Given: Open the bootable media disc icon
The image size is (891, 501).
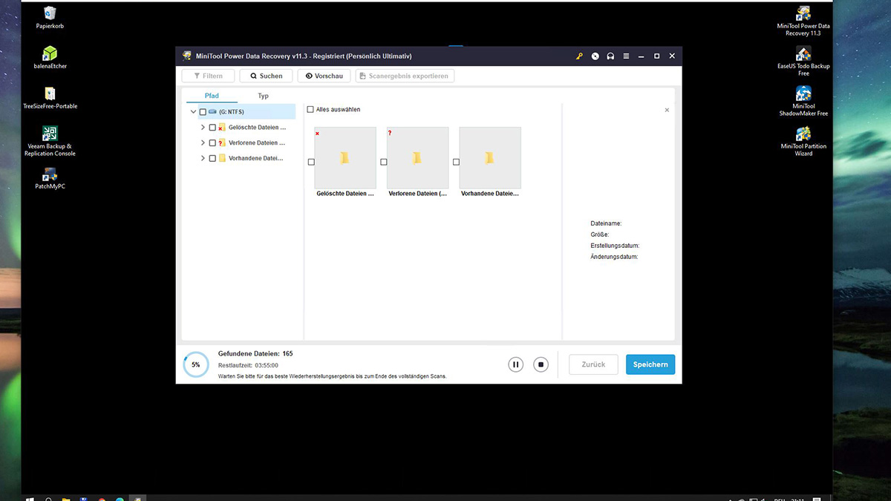Looking at the screenshot, I should point(595,56).
